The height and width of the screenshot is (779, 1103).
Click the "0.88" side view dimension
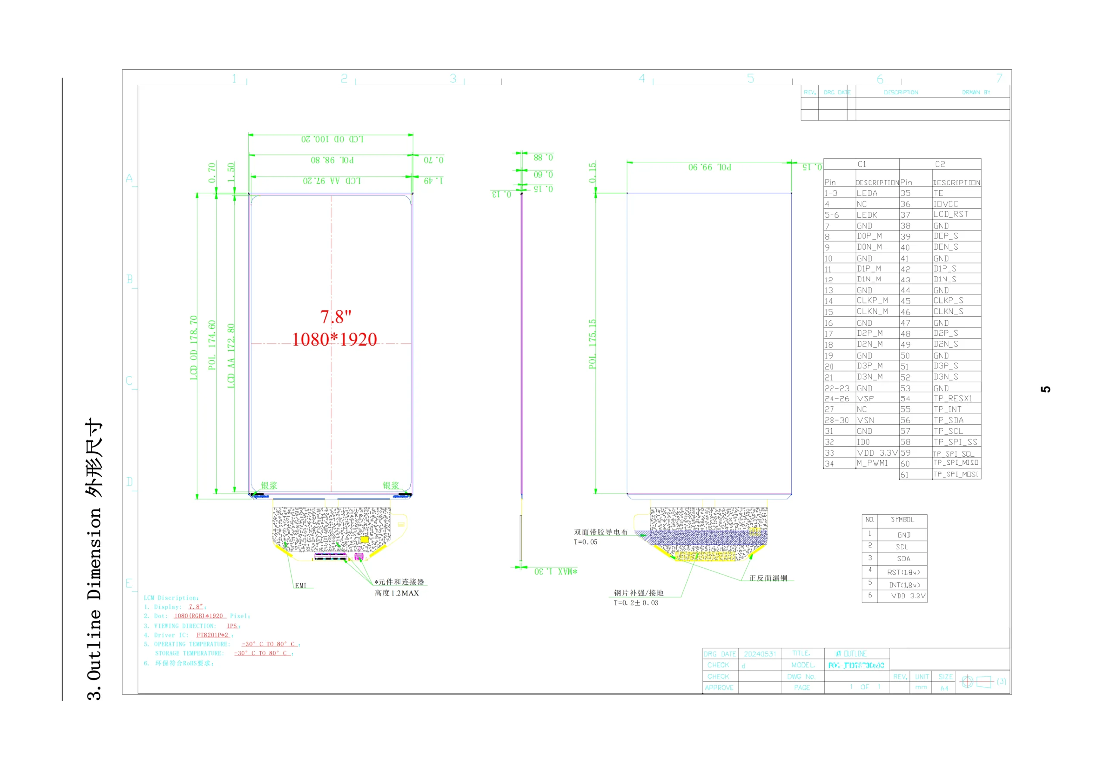coord(543,158)
